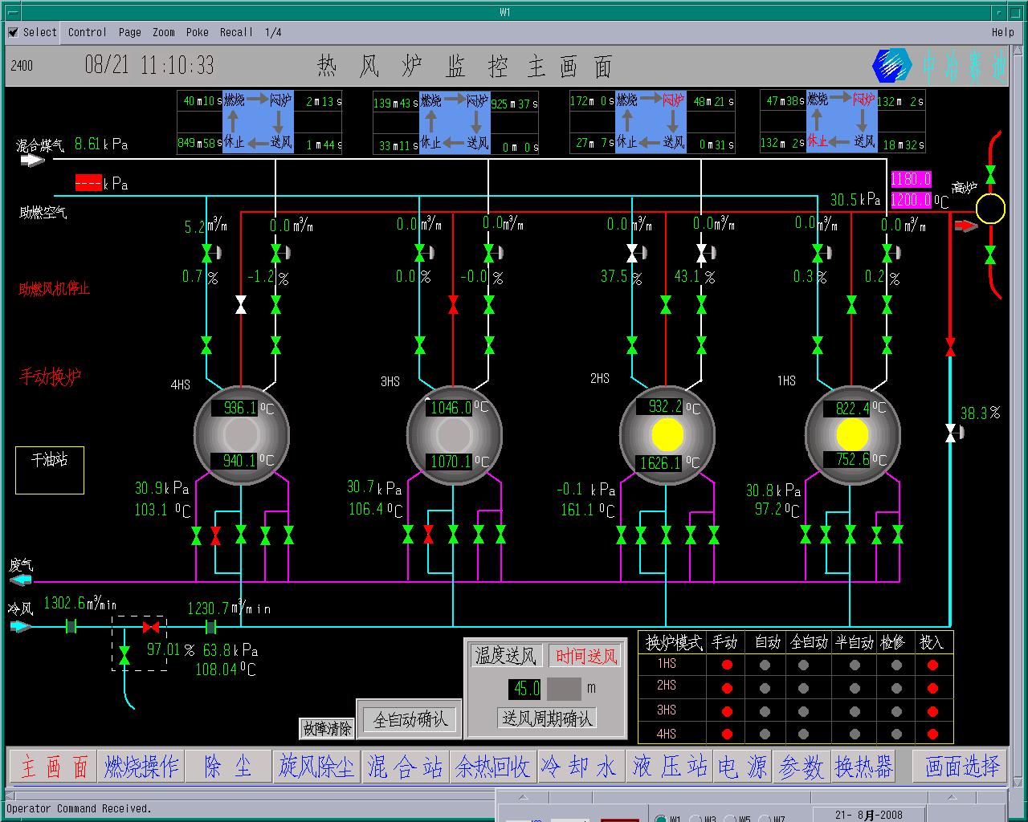Select the W1 radio button

(660, 819)
